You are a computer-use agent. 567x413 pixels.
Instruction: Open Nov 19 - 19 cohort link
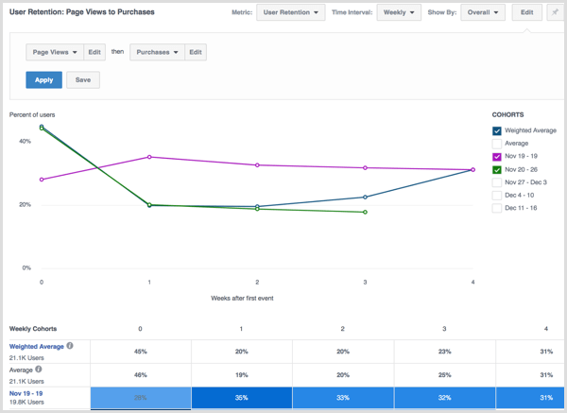tap(26, 393)
